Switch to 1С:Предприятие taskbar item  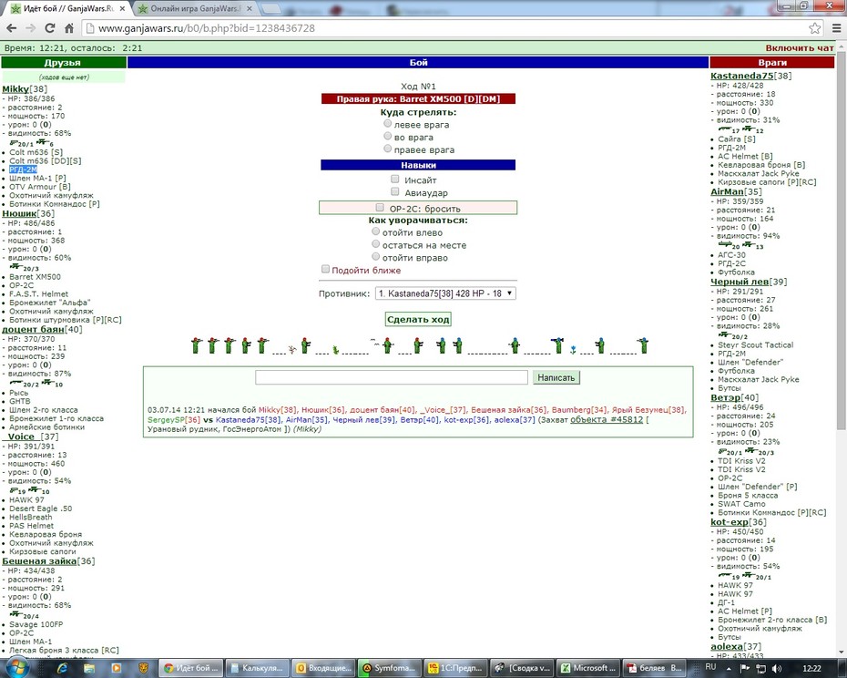coord(456,668)
